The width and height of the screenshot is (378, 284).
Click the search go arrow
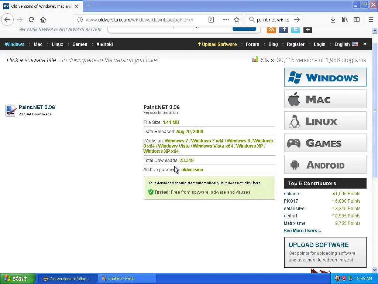[x=297, y=20]
